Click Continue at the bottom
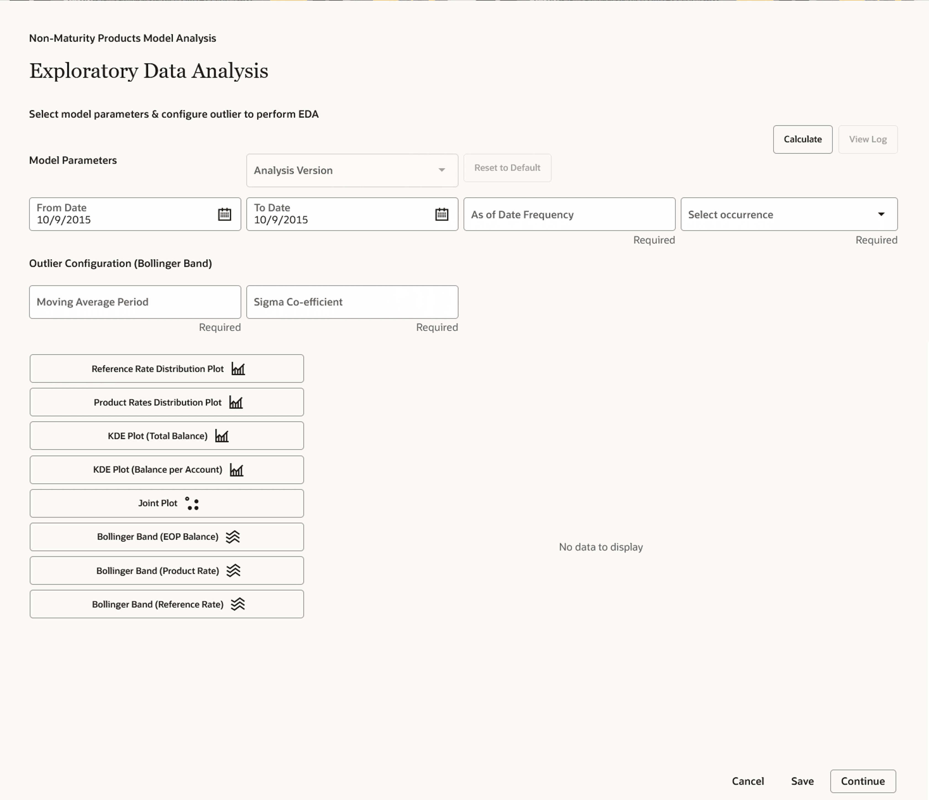Viewport: 929px width, 800px height. pyautogui.click(x=862, y=781)
